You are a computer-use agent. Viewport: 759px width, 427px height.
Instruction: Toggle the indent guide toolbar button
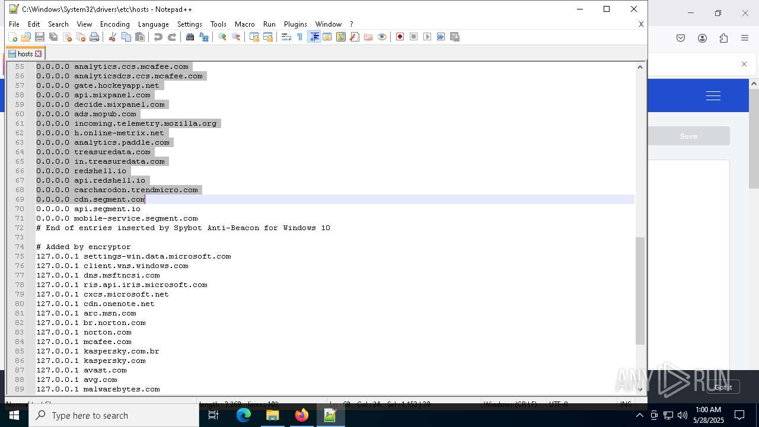point(314,37)
